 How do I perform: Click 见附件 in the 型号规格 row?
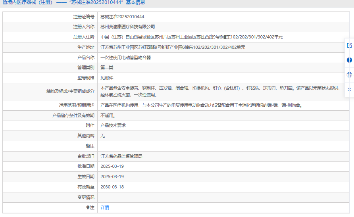tap(107, 78)
